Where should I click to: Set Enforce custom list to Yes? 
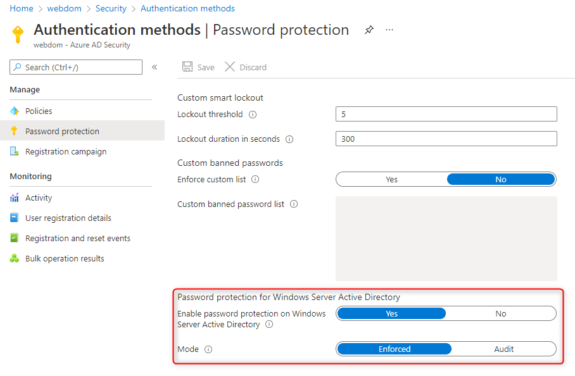391,179
